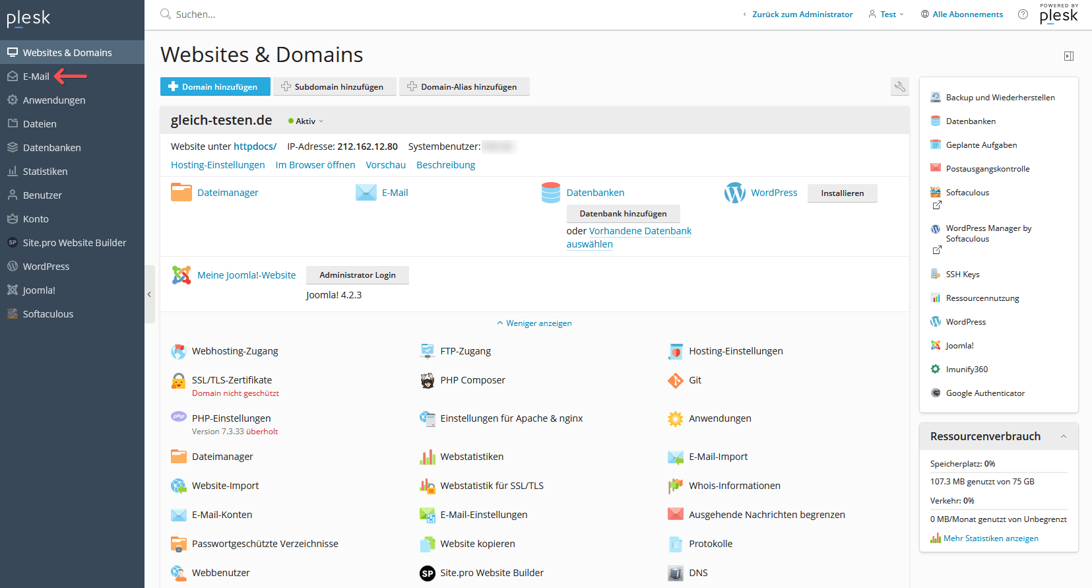Viewport: 1092px width, 588px height.
Task: Open the Joomla logo icon
Action: pos(181,275)
